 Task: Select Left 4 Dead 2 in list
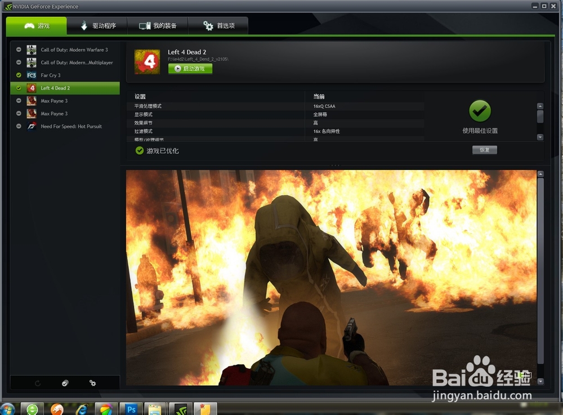point(65,88)
